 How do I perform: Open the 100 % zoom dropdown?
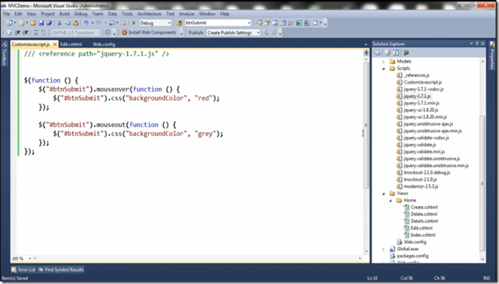click(x=30, y=258)
